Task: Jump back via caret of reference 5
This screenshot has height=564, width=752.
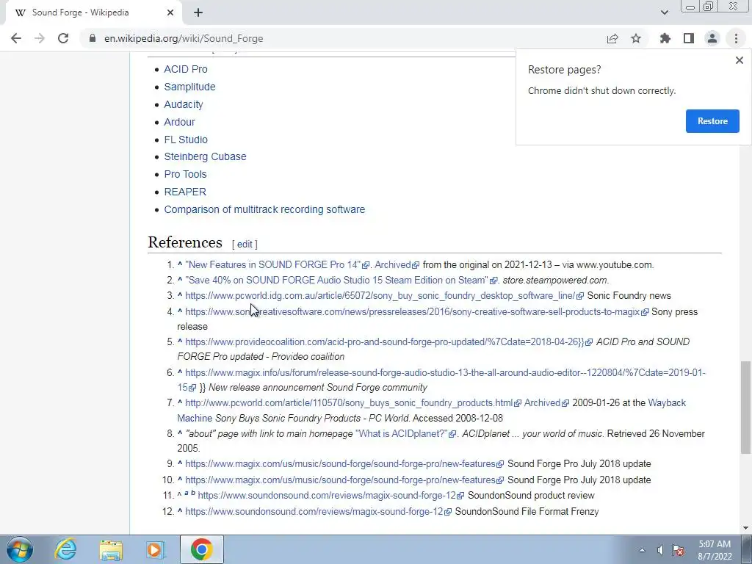Action: tap(180, 342)
